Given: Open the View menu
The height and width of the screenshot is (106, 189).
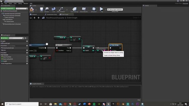Looking at the screenshot, I should [15, 4].
